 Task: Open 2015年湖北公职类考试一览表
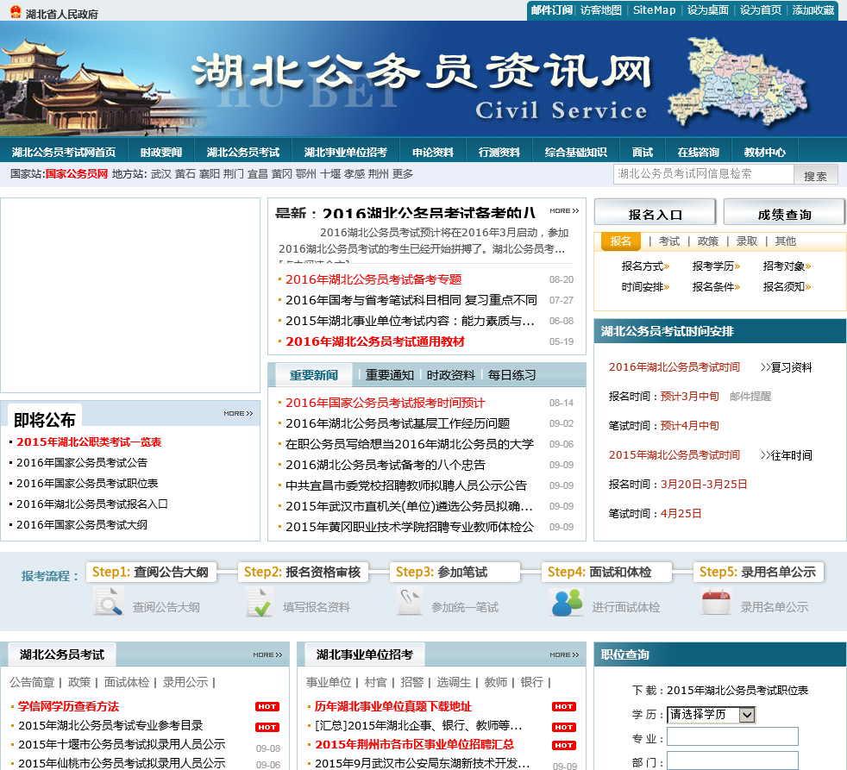click(x=89, y=442)
